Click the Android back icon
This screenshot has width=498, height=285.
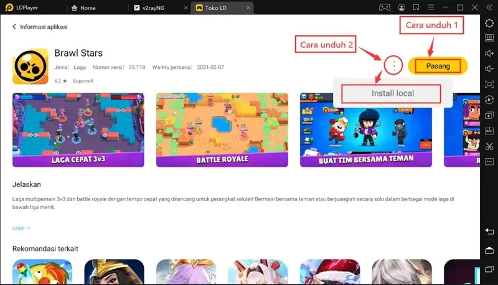[x=489, y=231]
